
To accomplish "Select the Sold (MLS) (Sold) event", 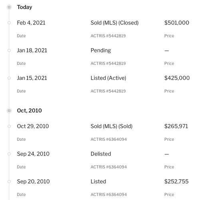I will 111,126.
